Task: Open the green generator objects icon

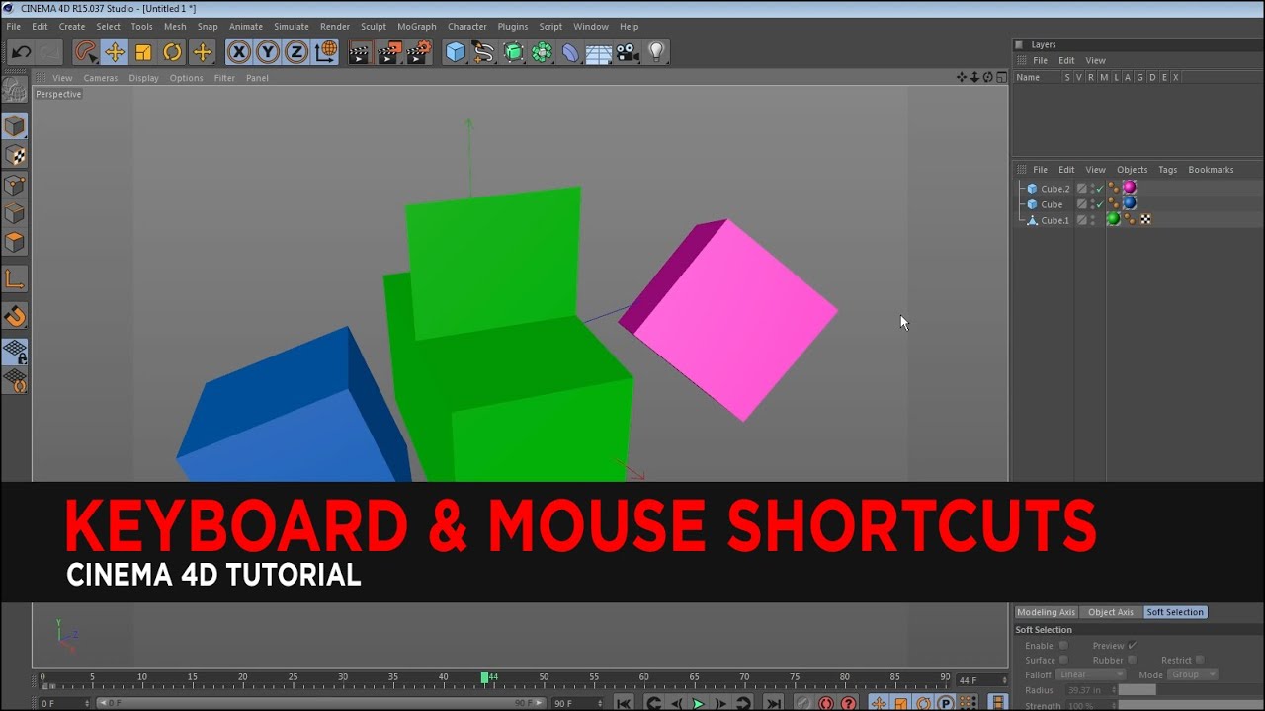Action: (513, 52)
